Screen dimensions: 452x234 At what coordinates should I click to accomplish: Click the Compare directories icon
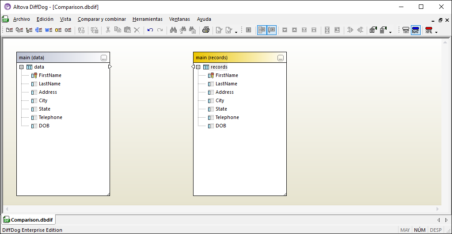[19, 30]
